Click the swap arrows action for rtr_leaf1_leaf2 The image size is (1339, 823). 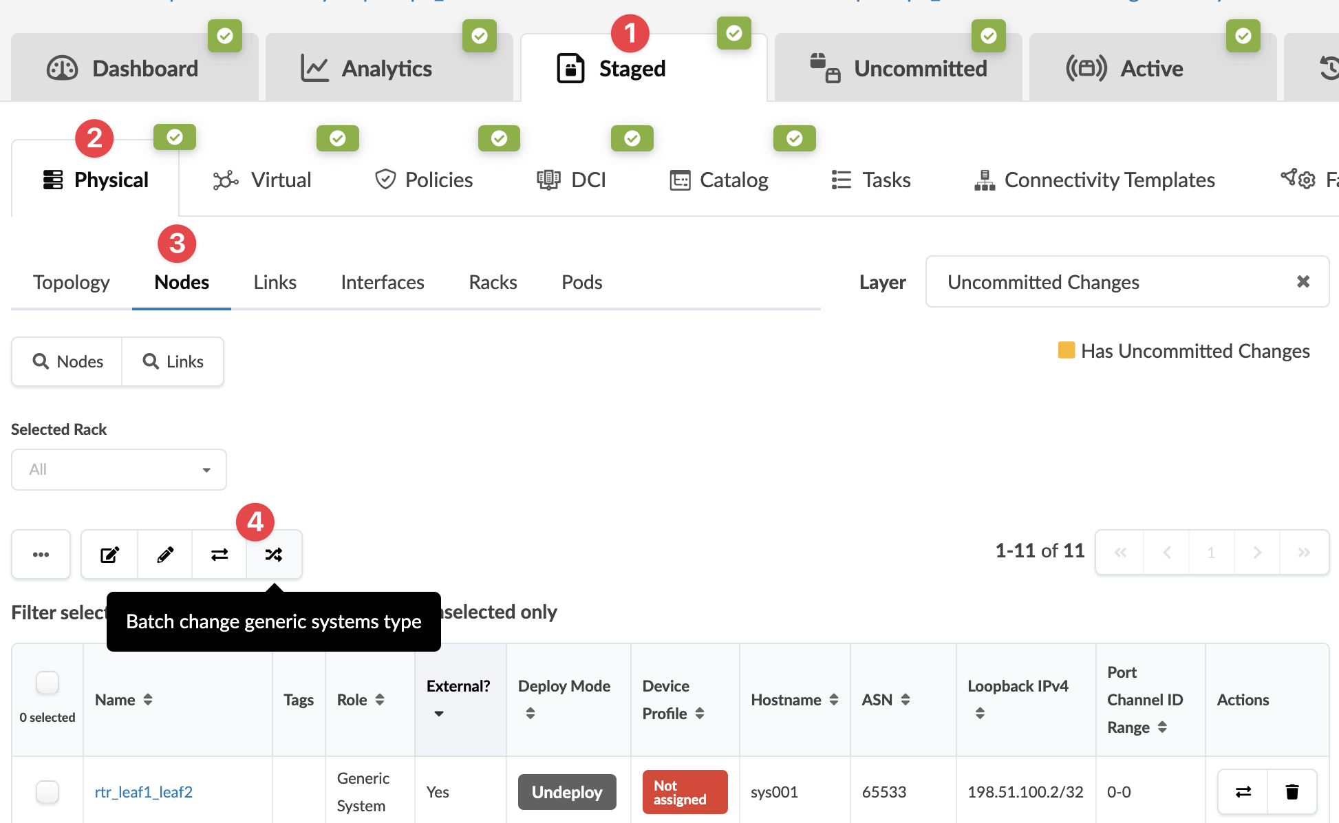[x=1243, y=792]
